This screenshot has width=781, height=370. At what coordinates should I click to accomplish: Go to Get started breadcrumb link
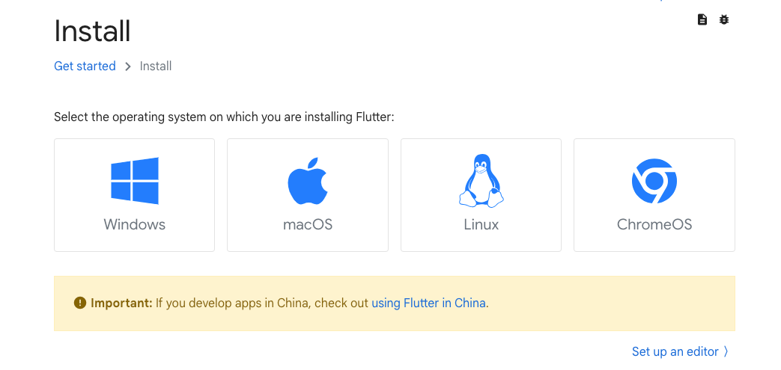click(85, 66)
